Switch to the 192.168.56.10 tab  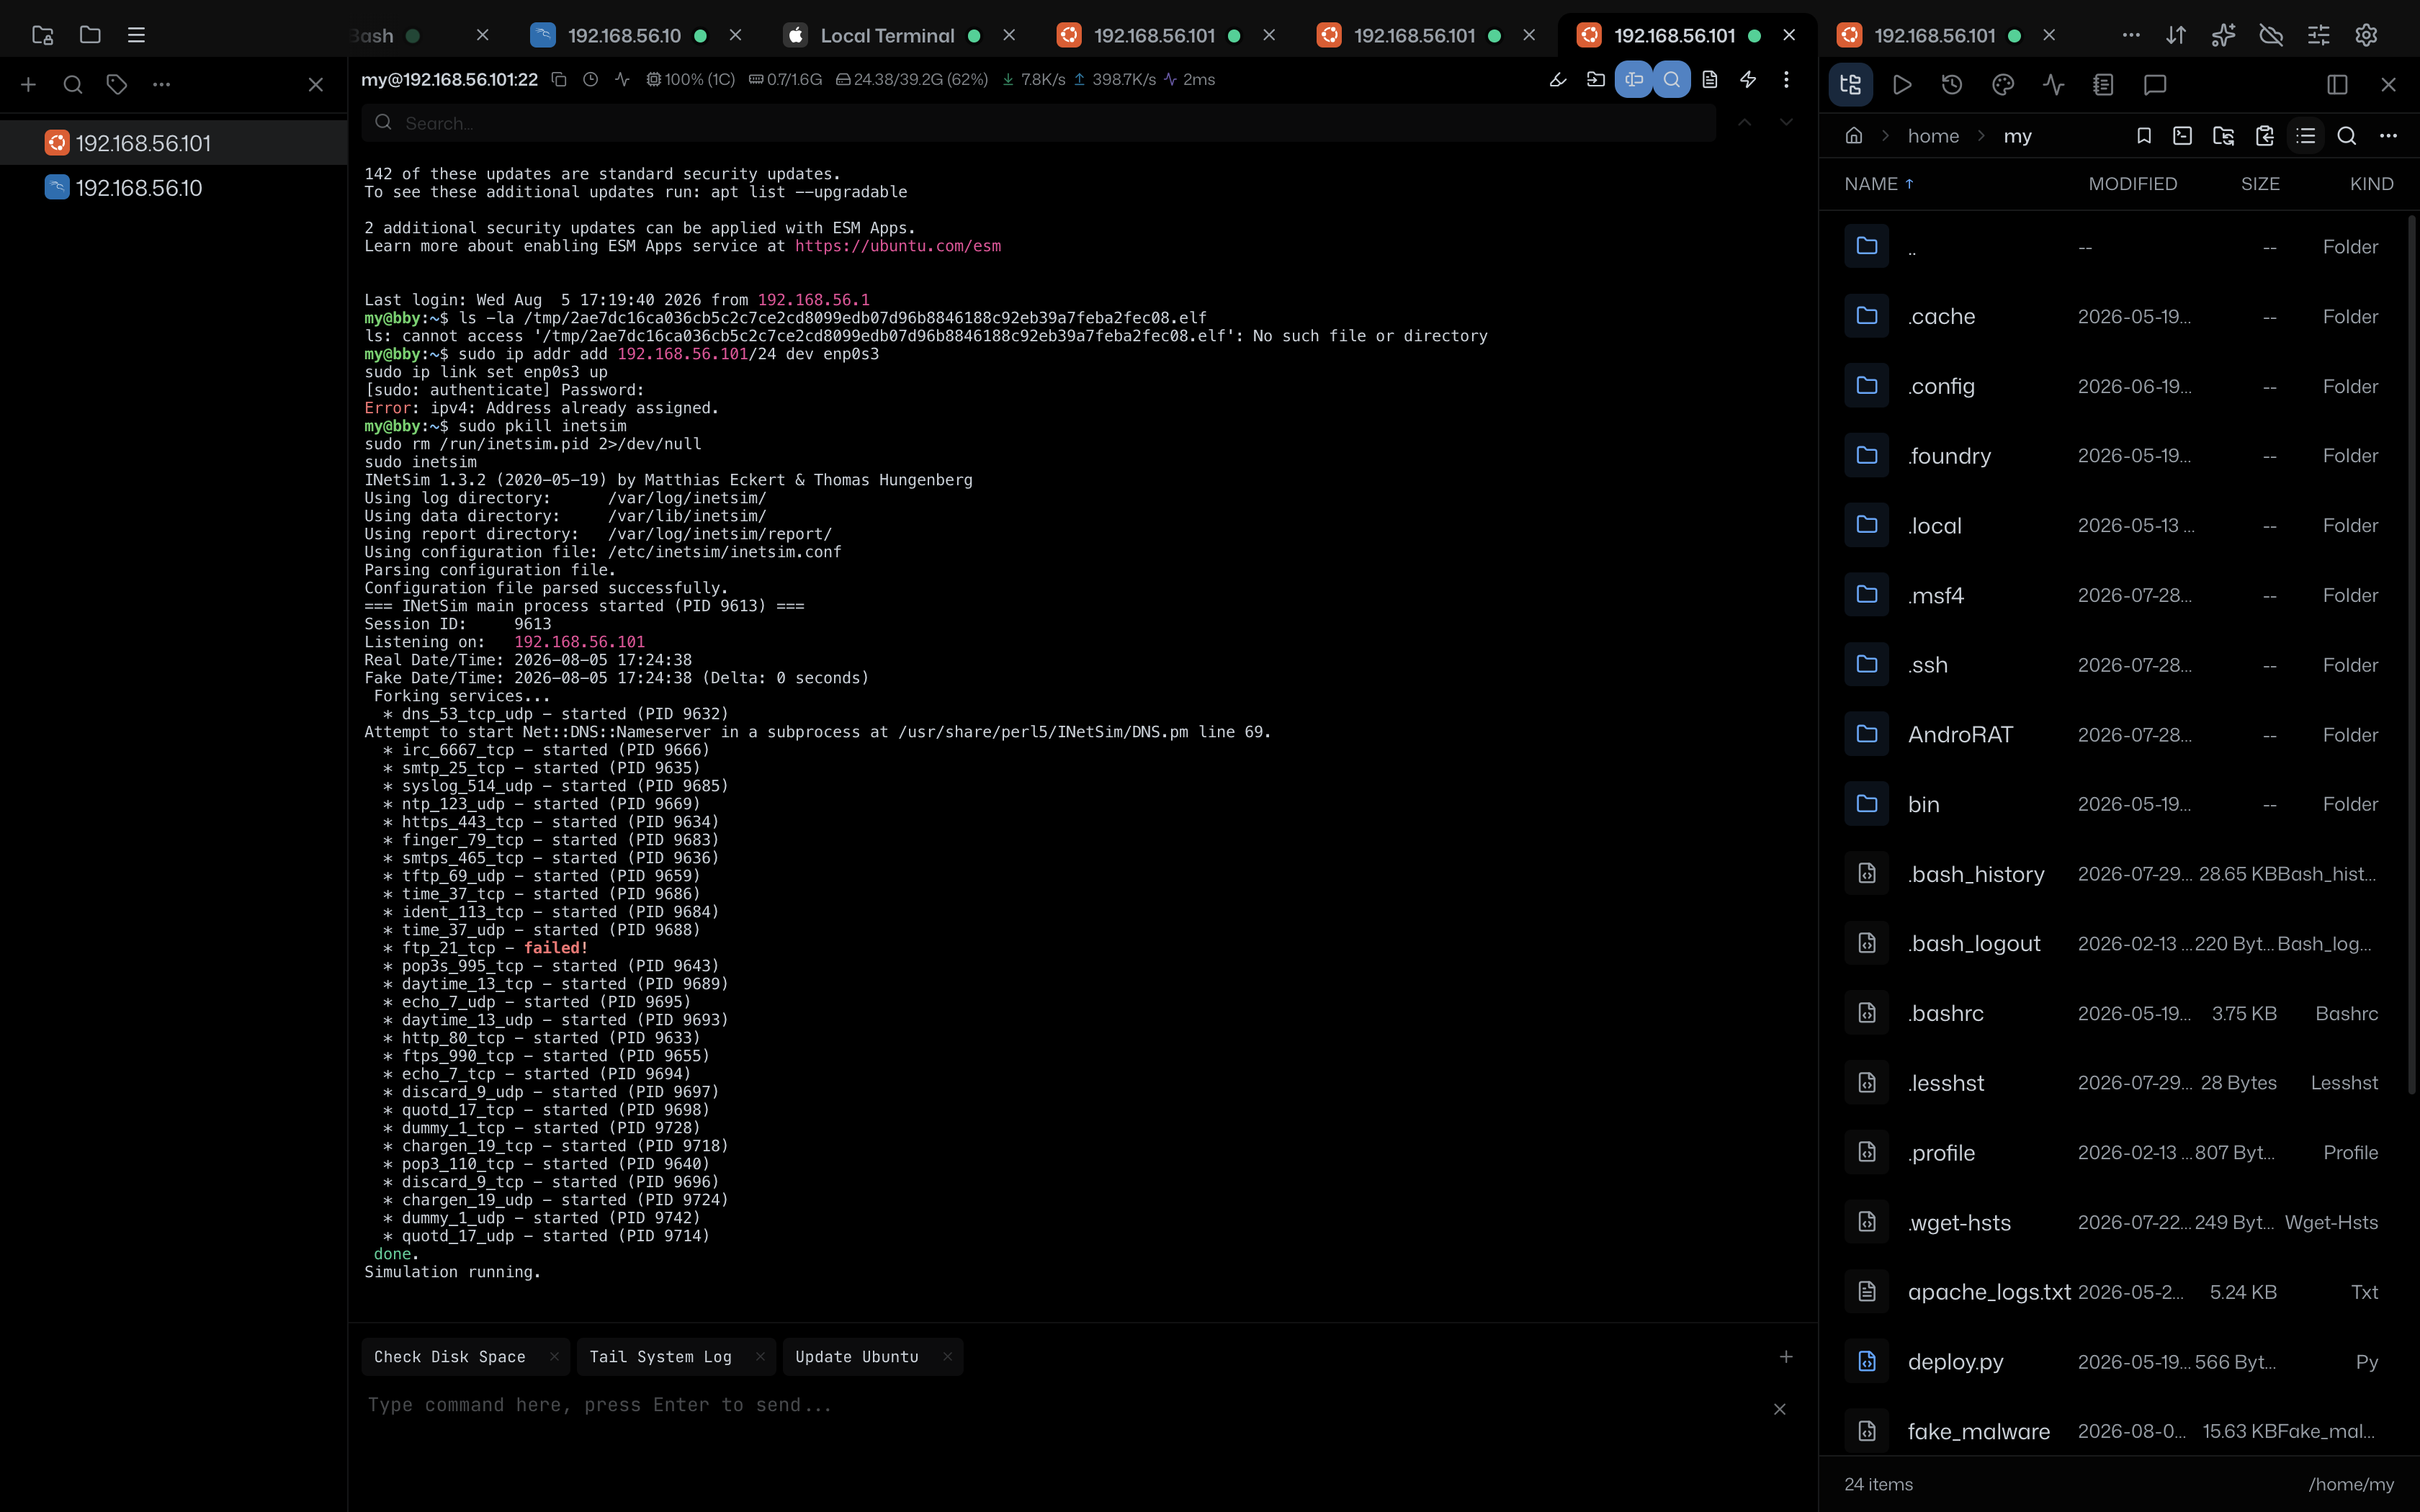(x=624, y=36)
